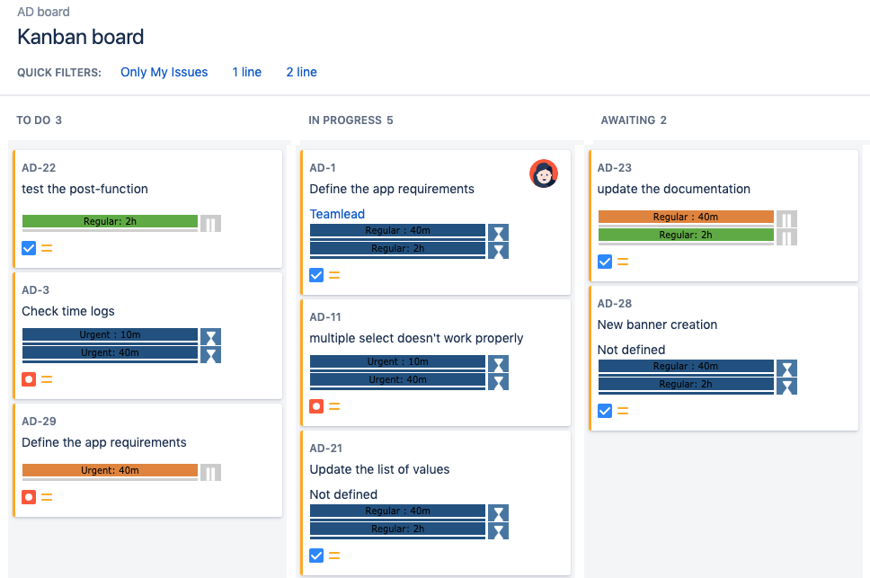Click the task checkbox icon on AD-1

pyautogui.click(x=316, y=275)
